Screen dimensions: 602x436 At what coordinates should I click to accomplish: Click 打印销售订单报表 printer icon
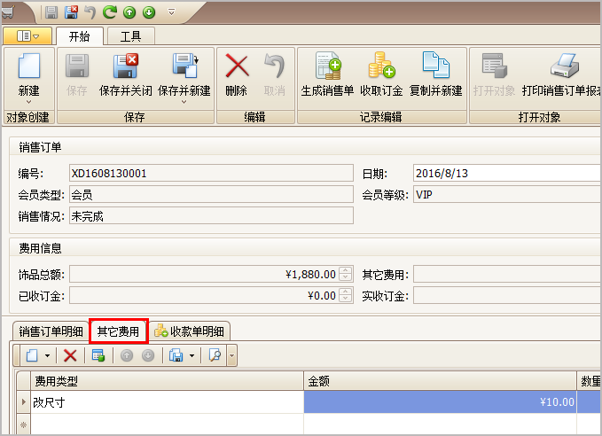pyautogui.click(x=565, y=66)
